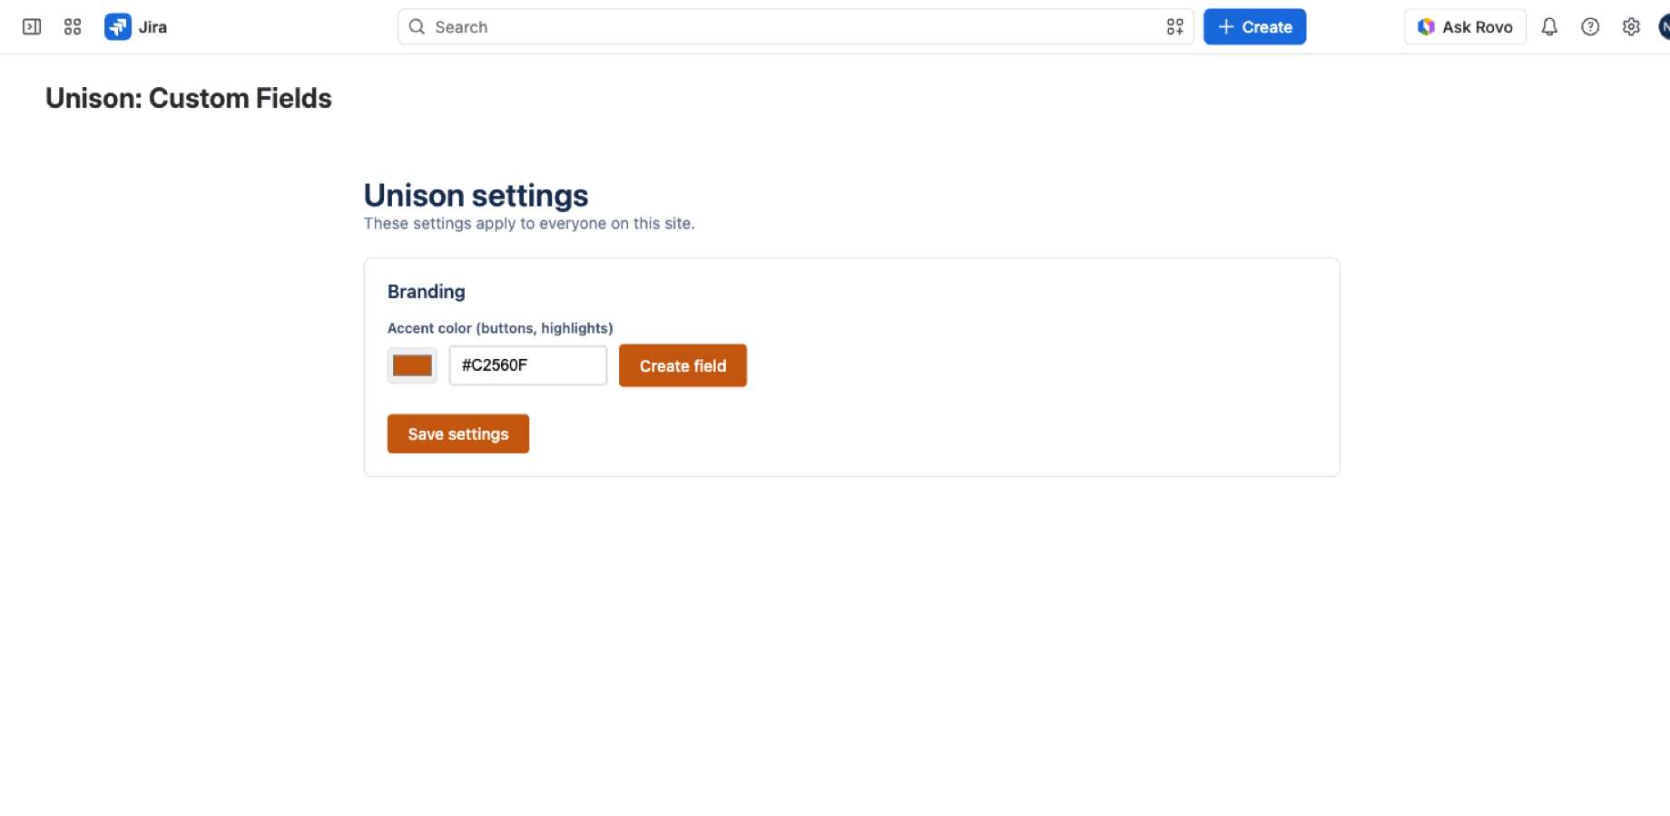Image resolution: width=1670 pixels, height=816 pixels.
Task: Click the Jira logo icon
Action: [x=118, y=27]
